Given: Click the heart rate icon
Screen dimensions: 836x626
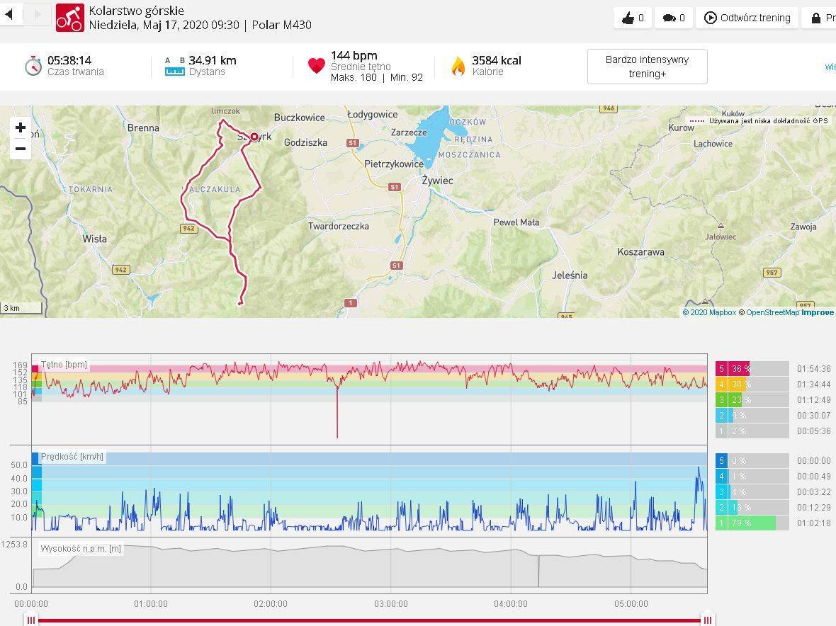Looking at the screenshot, I should tap(316, 66).
